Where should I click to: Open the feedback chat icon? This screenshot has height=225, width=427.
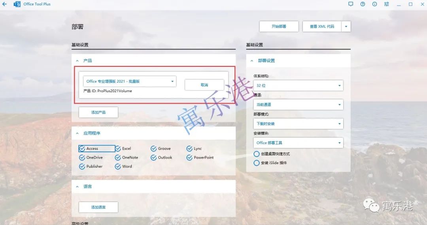point(351,4)
